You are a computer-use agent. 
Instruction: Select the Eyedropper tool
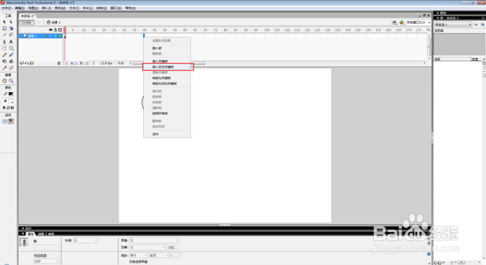(x=4, y=68)
